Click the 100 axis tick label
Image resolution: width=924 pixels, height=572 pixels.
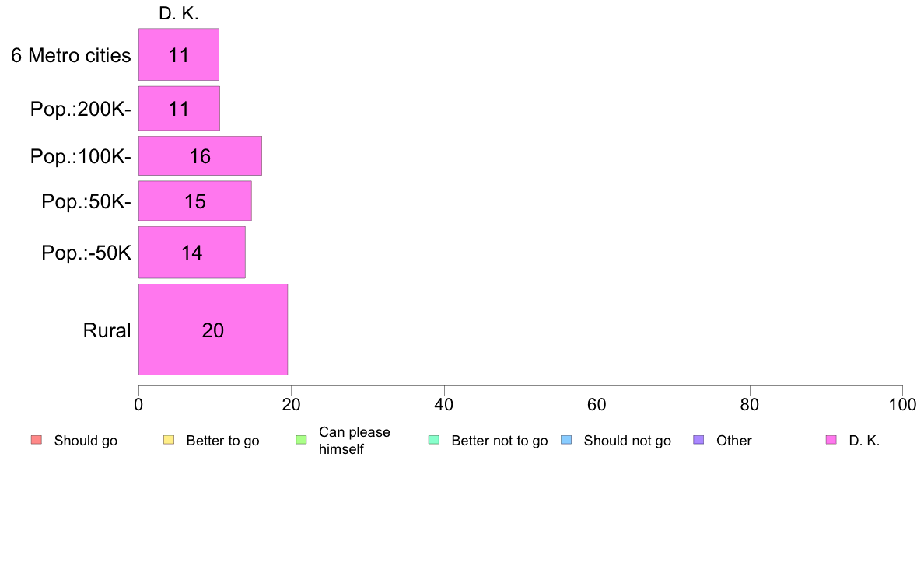pos(902,405)
